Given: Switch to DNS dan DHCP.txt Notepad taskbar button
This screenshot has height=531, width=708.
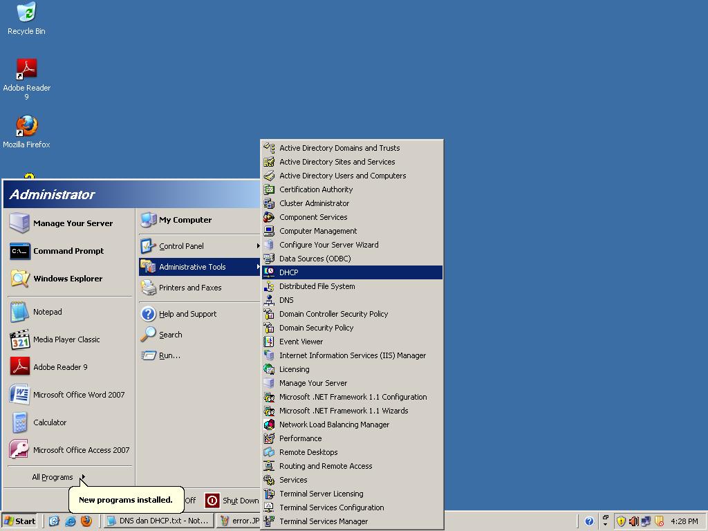Looking at the screenshot, I should (158, 521).
